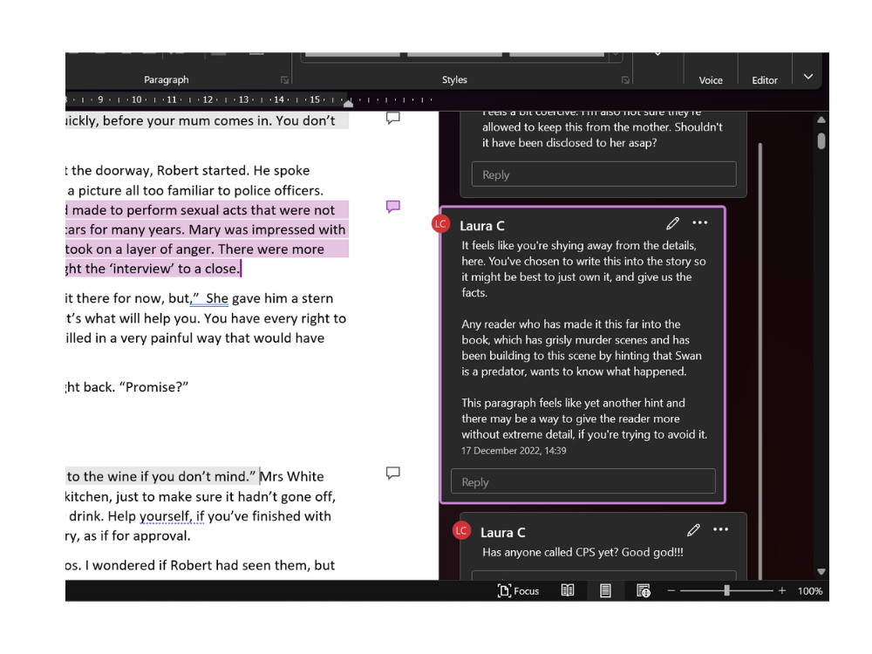Open the Paragraph settings dialog launcher

point(285,80)
